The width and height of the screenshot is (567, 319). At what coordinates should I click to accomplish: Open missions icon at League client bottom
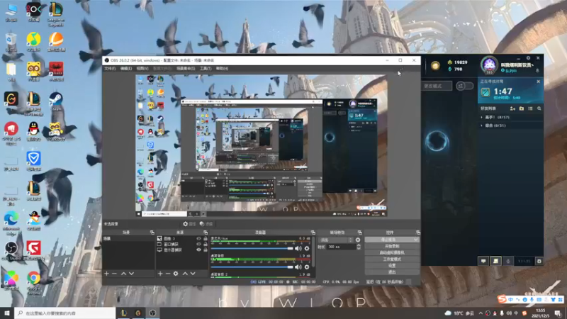click(x=495, y=261)
